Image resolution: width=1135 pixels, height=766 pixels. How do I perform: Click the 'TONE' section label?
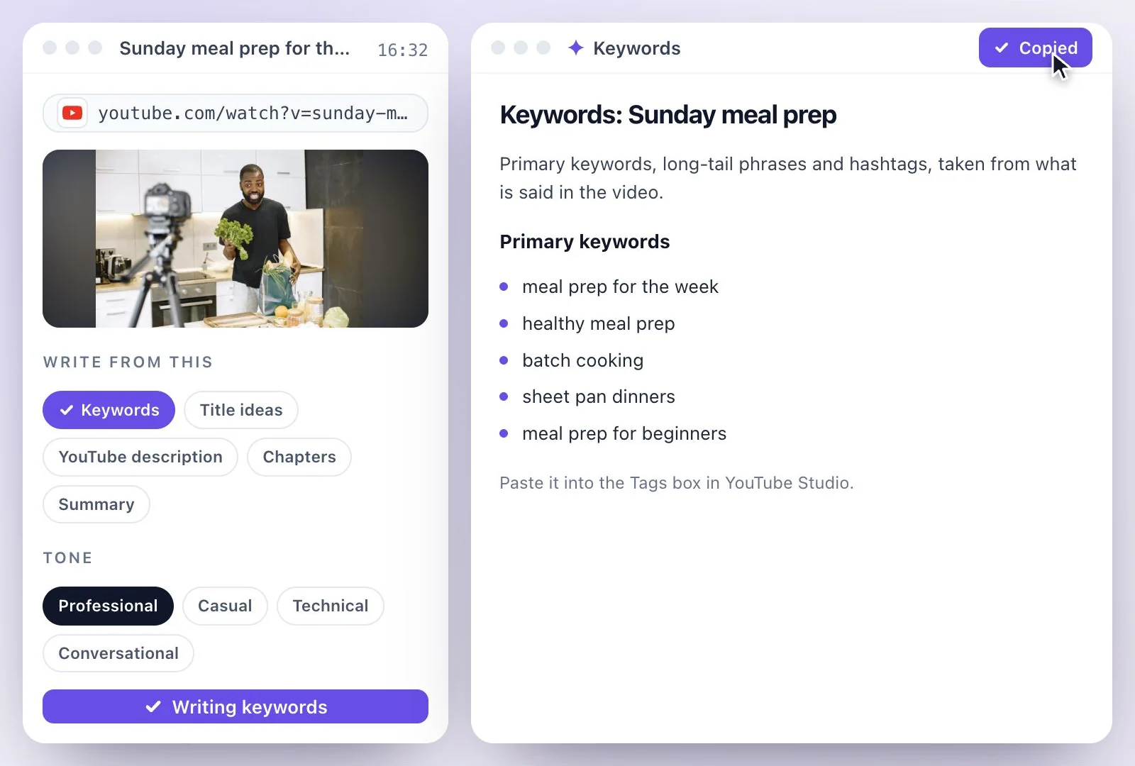[67, 557]
